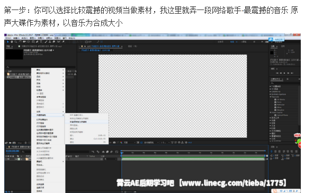The width and height of the screenshot is (313, 193).
Task: Open the Graph Editor from timeline header
Action: click(x=117, y=152)
